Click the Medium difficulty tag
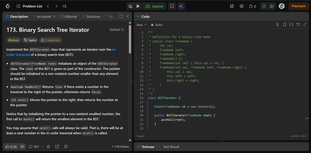Image resolution: width=311 pixels, height=153 pixels. coord(13,40)
